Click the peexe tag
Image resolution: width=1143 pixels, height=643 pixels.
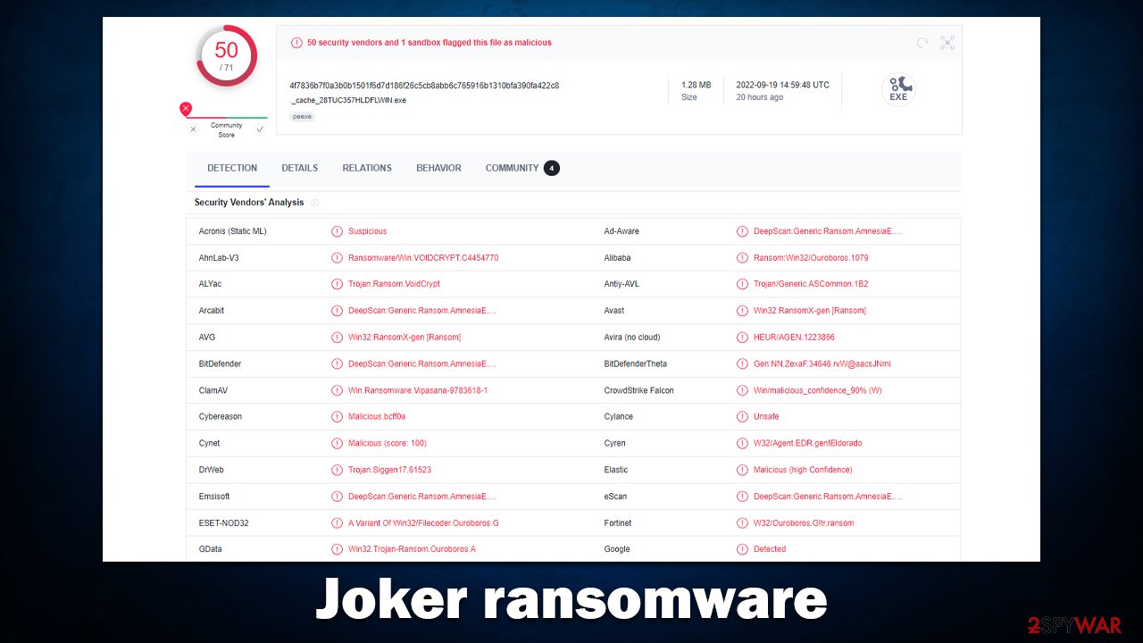coord(303,116)
